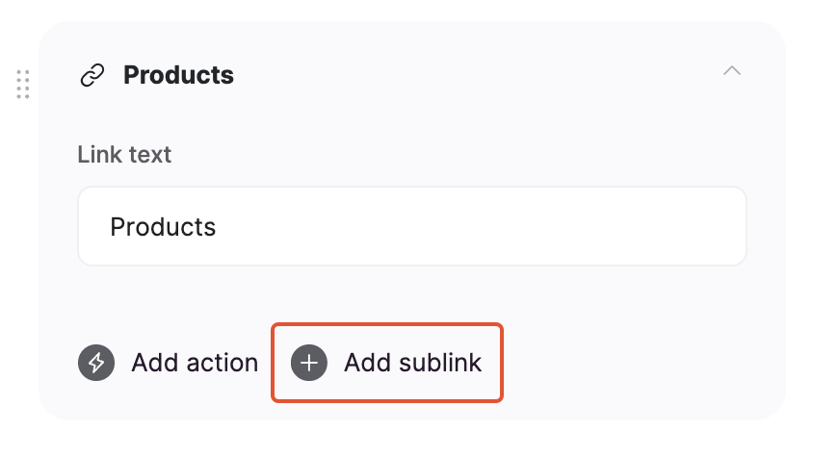
Task: Click the "Link text" field label
Action: [124, 154]
